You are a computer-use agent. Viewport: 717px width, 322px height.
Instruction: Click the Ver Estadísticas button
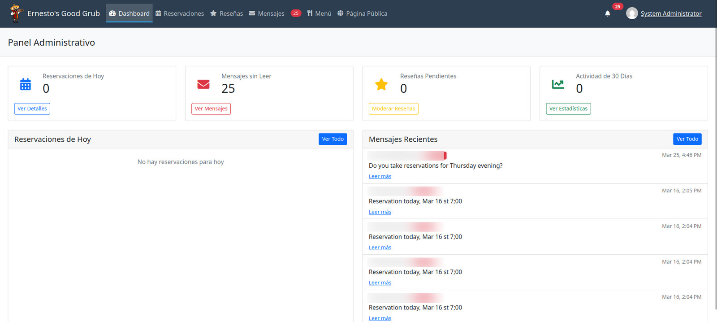568,109
